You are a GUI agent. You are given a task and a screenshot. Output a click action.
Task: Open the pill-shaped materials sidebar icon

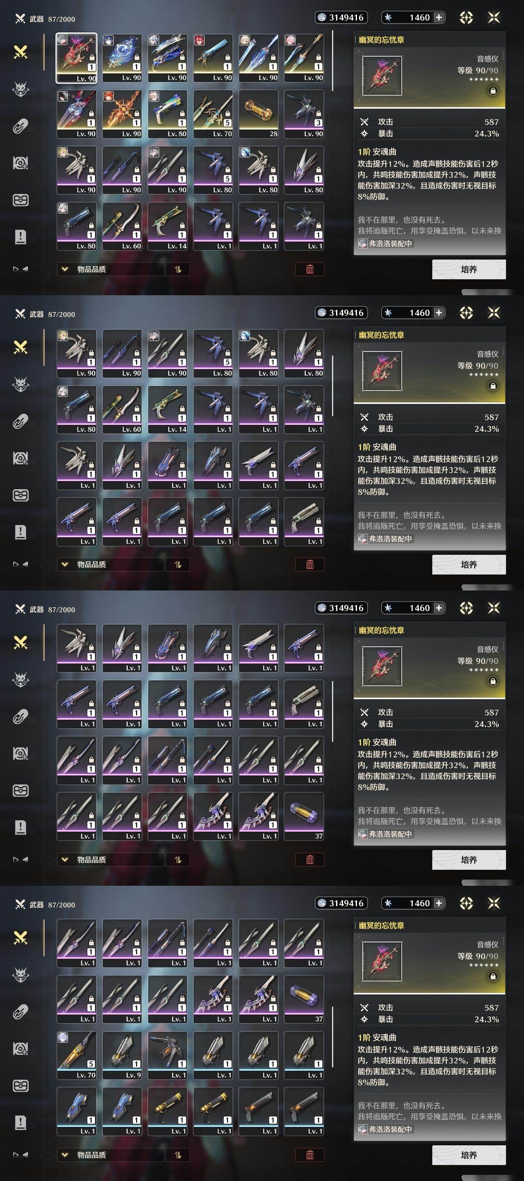(20, 126)
